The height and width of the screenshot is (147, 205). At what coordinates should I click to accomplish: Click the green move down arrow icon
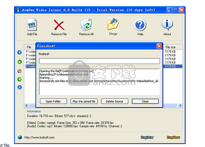click(x=19, y=79)
